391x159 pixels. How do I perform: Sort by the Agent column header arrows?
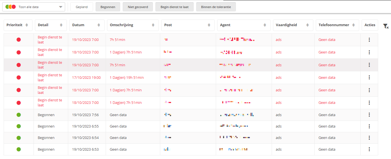tap(265, 25)
